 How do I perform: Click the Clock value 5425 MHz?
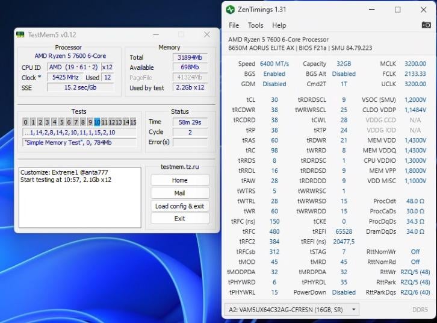(66, 77)
